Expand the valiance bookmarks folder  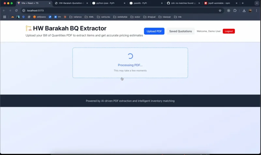click(x=75, y=17)
